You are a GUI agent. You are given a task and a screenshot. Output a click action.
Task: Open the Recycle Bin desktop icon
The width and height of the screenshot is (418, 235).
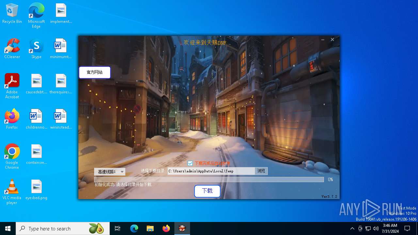coord(12,13)
